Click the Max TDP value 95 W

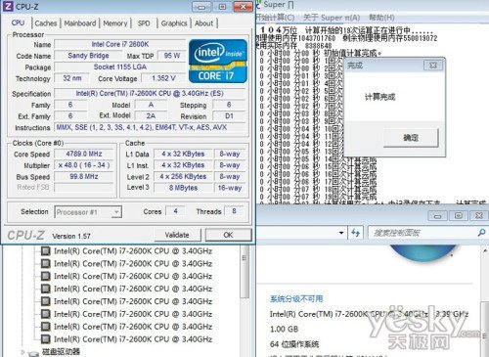tap(172, 56)
